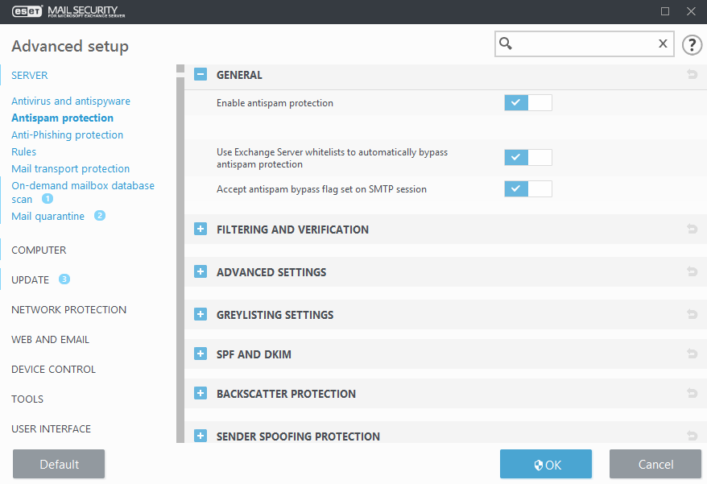Click the Default button
Image resolution: width=707 pixels, height=484 pixels.
click(59, 464)
